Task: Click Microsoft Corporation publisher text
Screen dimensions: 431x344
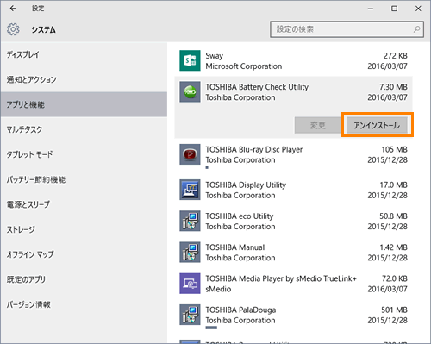Action: [244, 66]
